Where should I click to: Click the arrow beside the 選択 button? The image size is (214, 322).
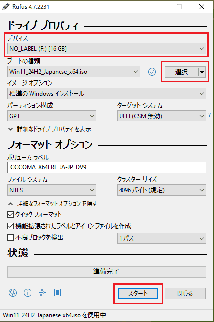pyautogui.click(x=202, y=72)
